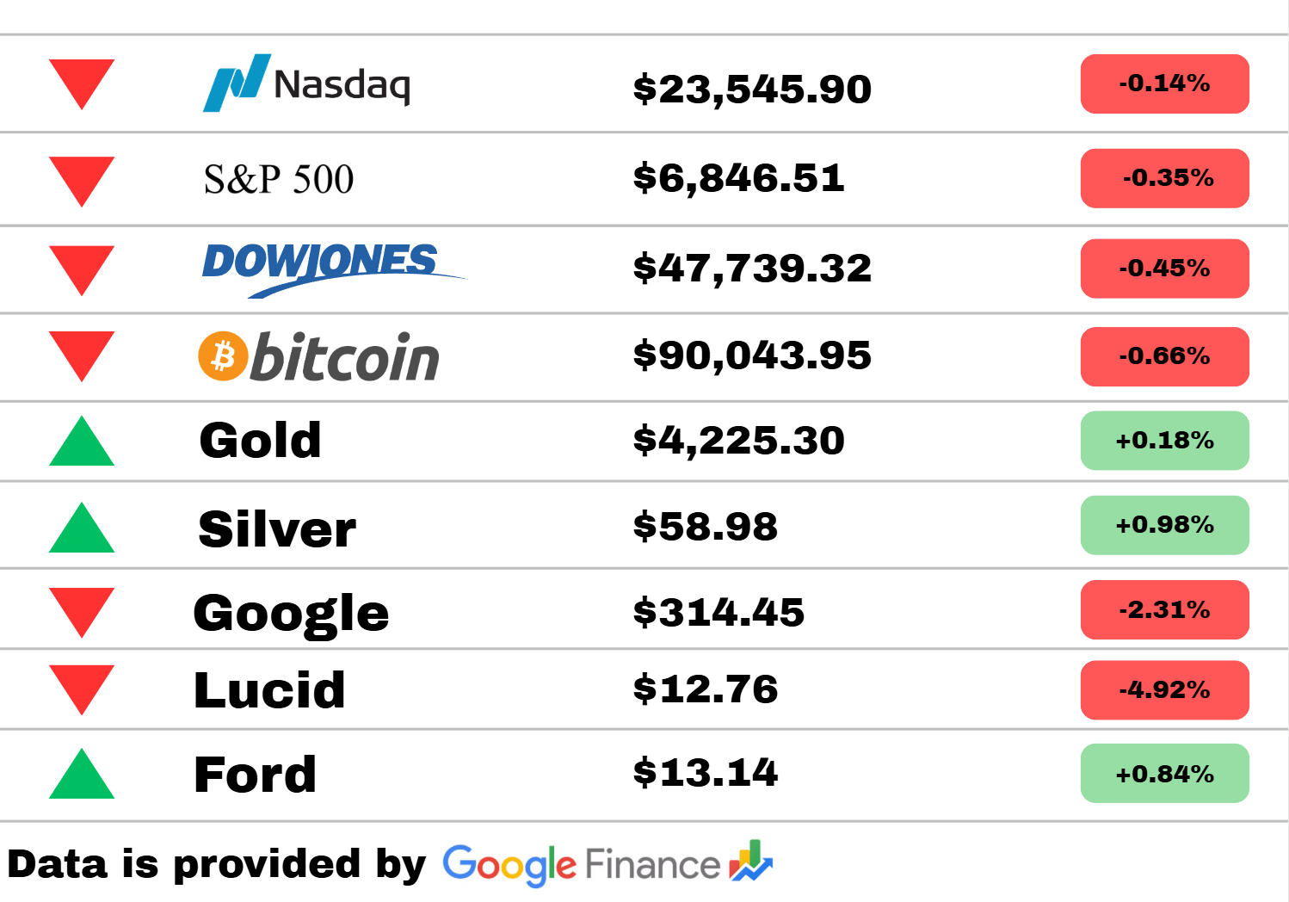Click the red down arrow beside Google
The width and height of the screenshot is (1289, 902).
click(82, 613)
